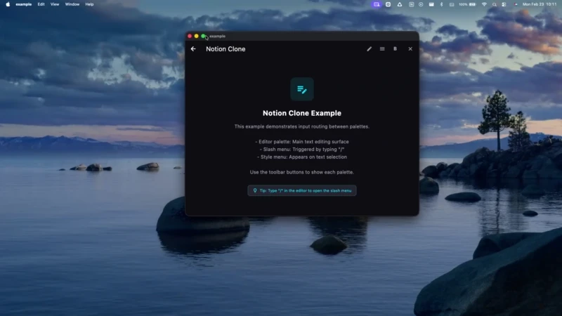The width and height of the screenshot is (562, 316).
Task: Click the Notion Clone Example heading
Action: (x=302, y=113)
